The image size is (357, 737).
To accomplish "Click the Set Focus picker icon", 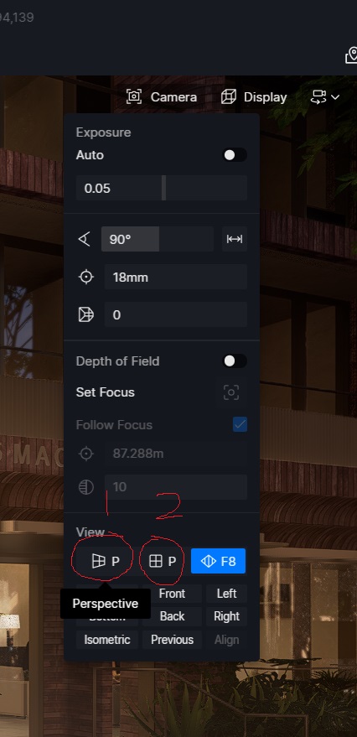I will 231,392.
